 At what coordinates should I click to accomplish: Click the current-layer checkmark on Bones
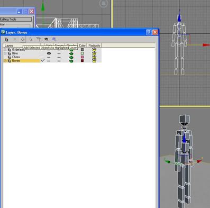tap(42, 60)
